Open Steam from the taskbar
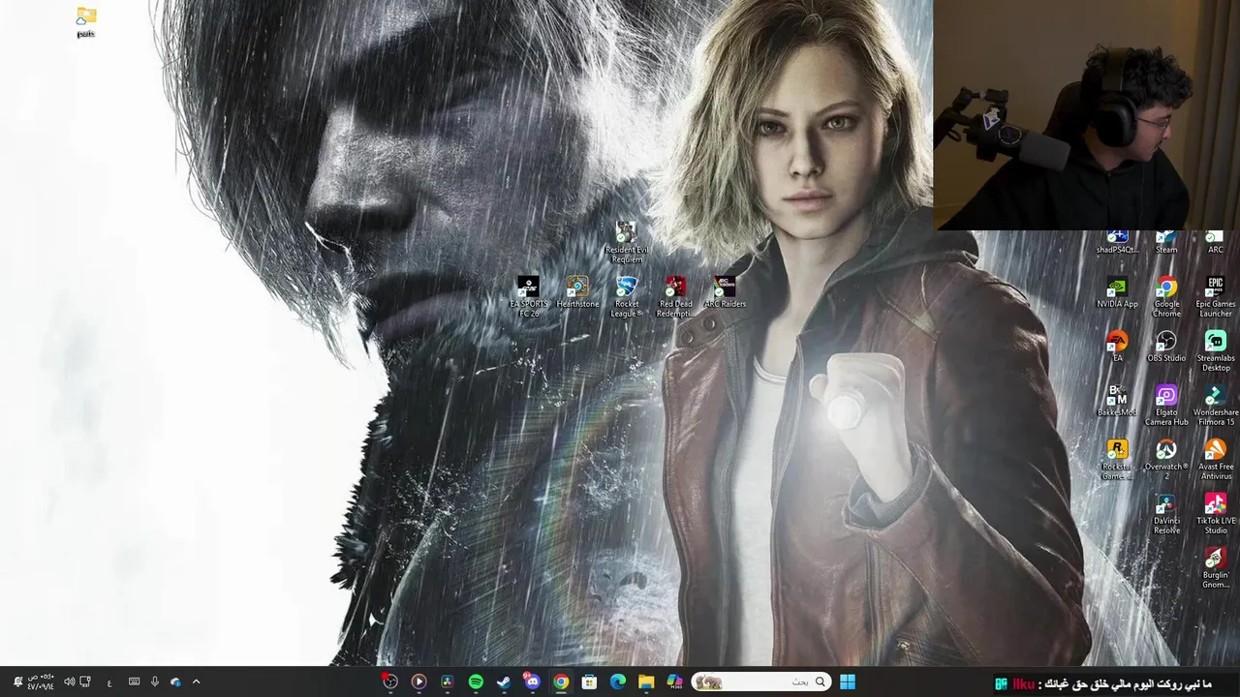 504,682
